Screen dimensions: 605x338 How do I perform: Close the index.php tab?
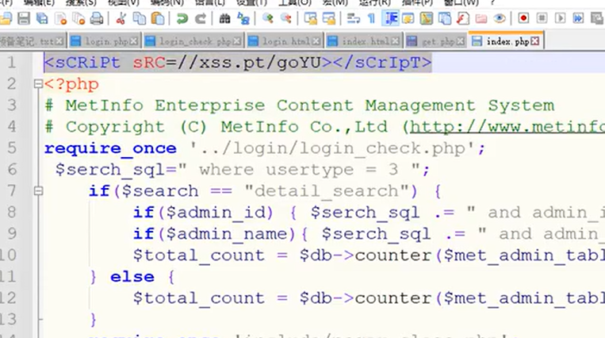coord(534,41)
